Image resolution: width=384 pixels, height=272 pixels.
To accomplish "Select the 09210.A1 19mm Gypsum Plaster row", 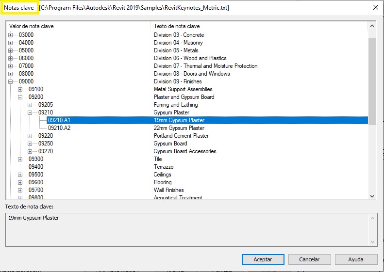I will [59, 120].
